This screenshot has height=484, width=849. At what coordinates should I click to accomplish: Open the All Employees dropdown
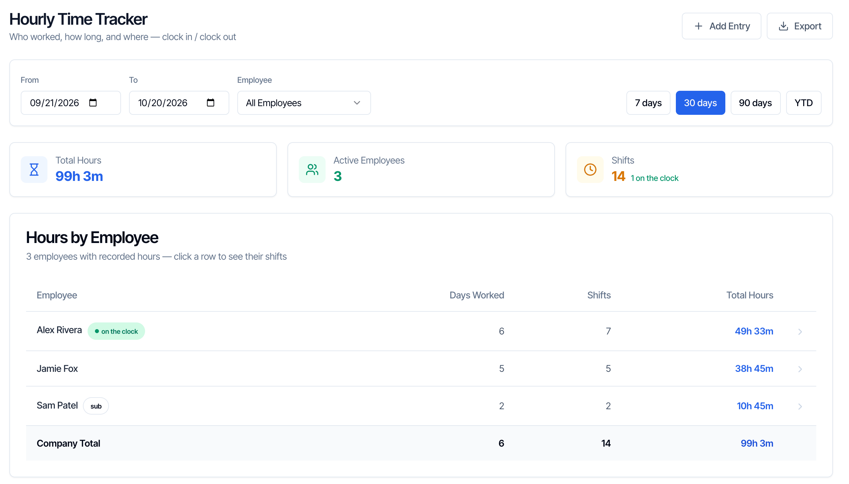point(304,103)
